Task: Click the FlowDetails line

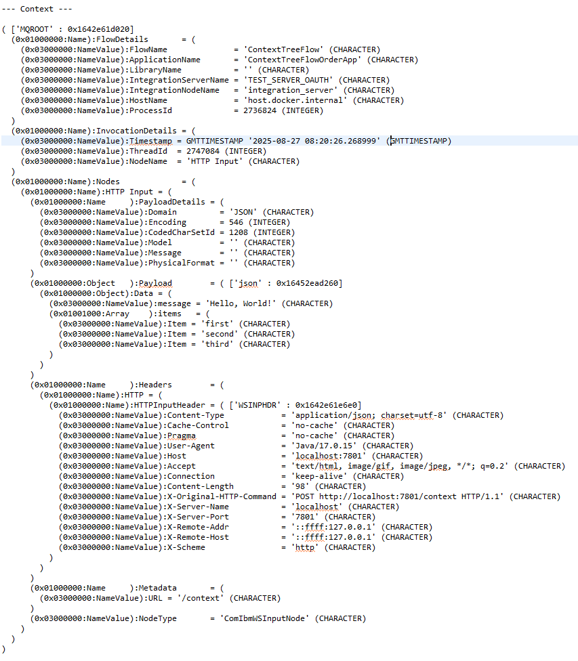Action: [x=104, y=40]
